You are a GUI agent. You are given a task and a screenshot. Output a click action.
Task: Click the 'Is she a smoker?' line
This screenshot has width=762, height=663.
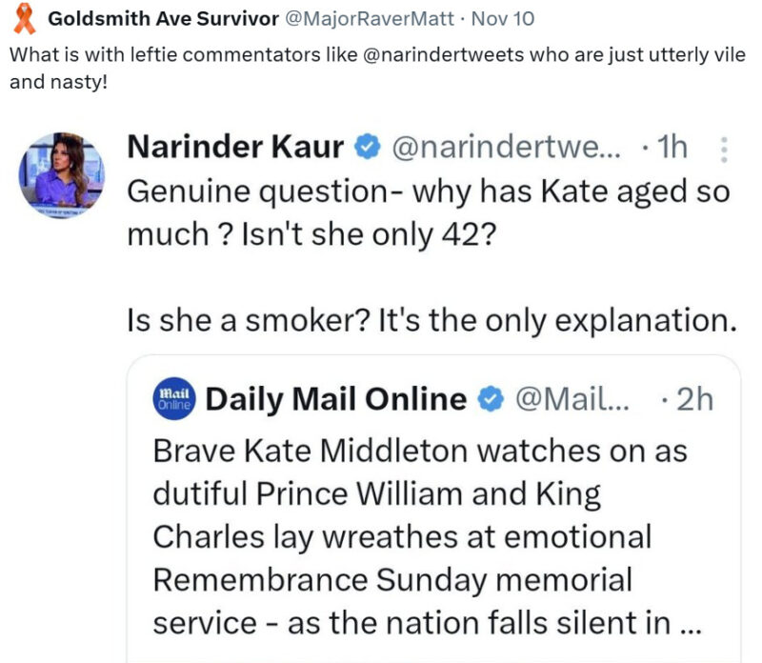coord(431,319)
